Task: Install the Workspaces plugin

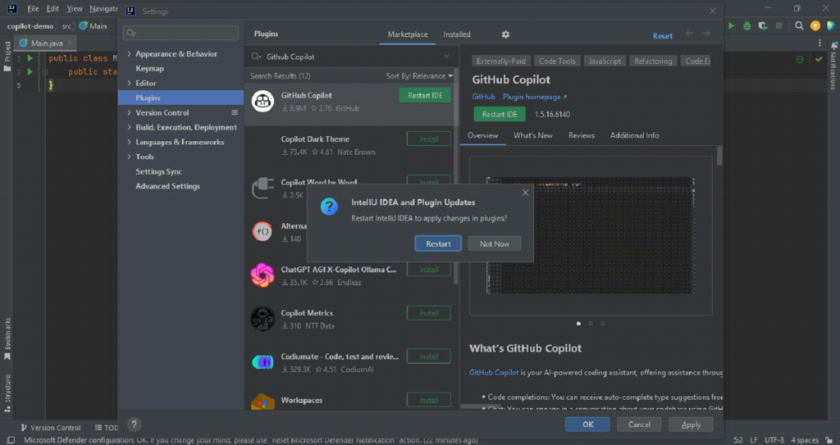Action: click(x=428, y=400)
